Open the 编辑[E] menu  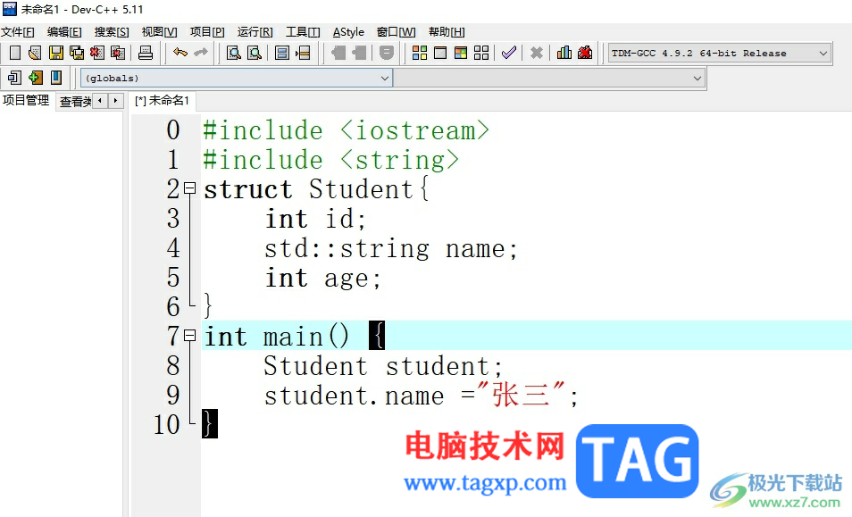click(x=64, y=32)
